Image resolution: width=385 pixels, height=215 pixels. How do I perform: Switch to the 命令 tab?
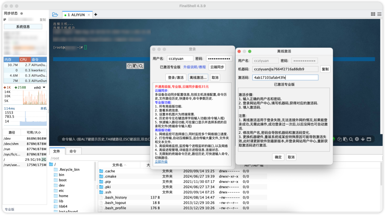[73, 151]
